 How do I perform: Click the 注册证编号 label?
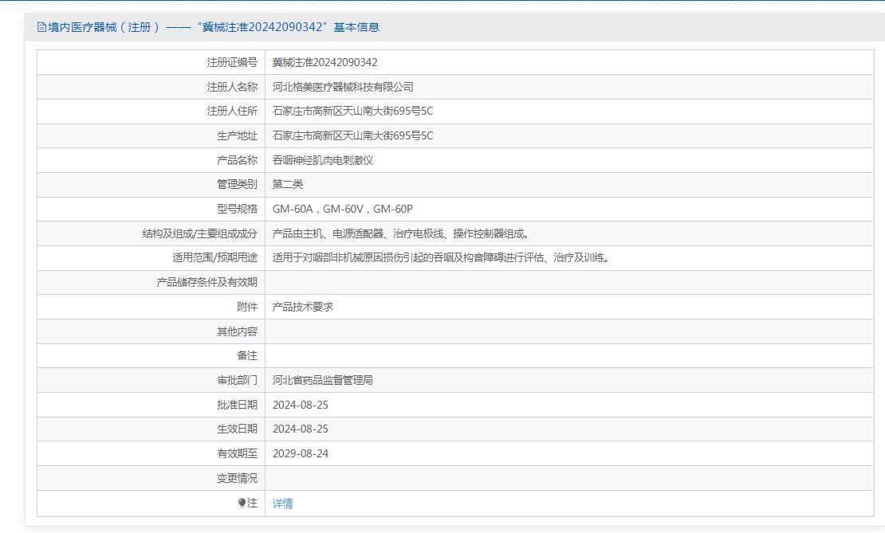[x=232, y=63]
